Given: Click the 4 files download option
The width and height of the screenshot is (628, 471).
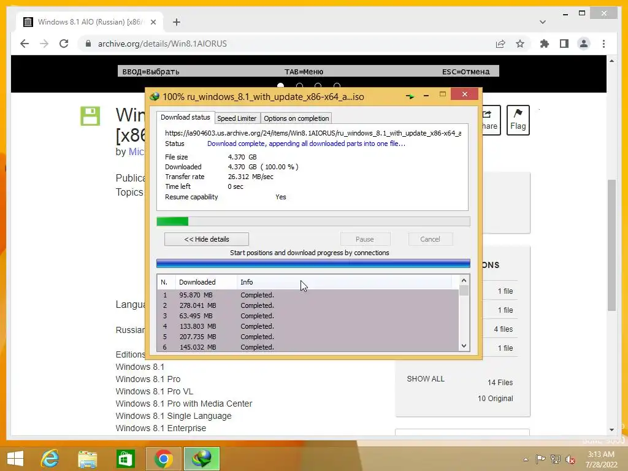Looking at the screenshot, I should click(503, 329).
